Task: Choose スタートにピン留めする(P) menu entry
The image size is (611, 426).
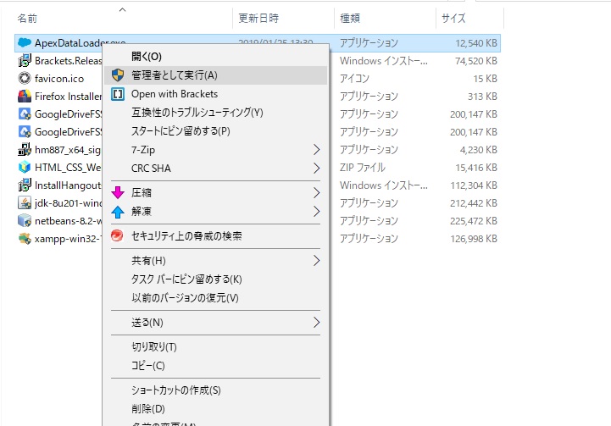Action: pos(181,131)
